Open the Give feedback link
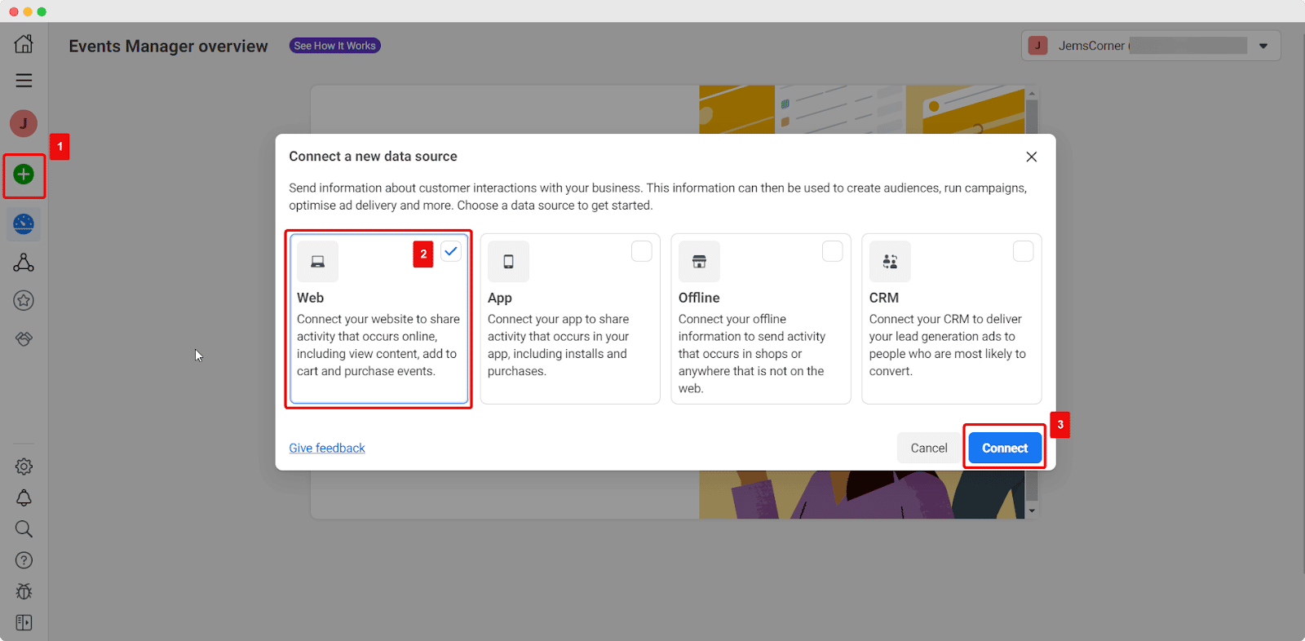1305x641 pixels. click(x=327, y=449)
